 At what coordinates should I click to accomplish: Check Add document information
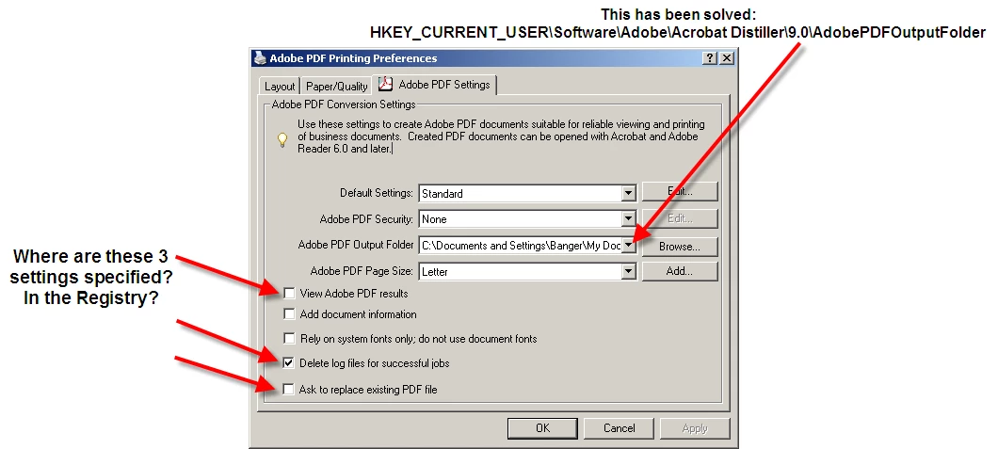[x=290, y=314]
